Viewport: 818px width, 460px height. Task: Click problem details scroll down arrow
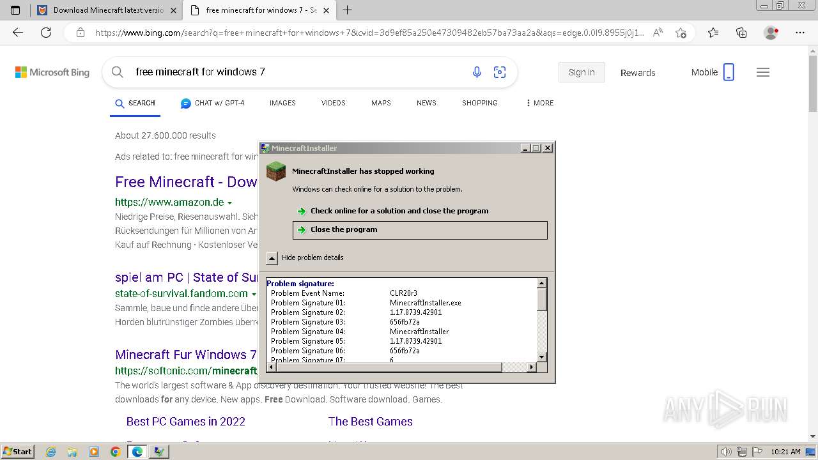[542, 357]
